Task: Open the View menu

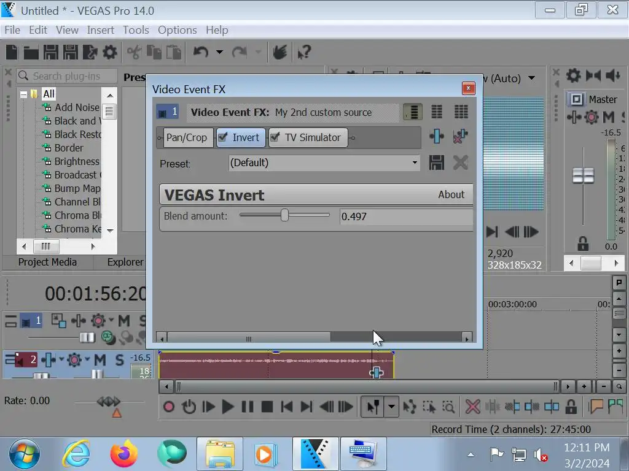Action: click(67, 30)
